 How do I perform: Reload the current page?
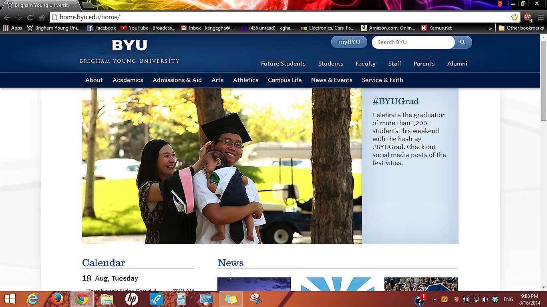click(x=30, y=17)
